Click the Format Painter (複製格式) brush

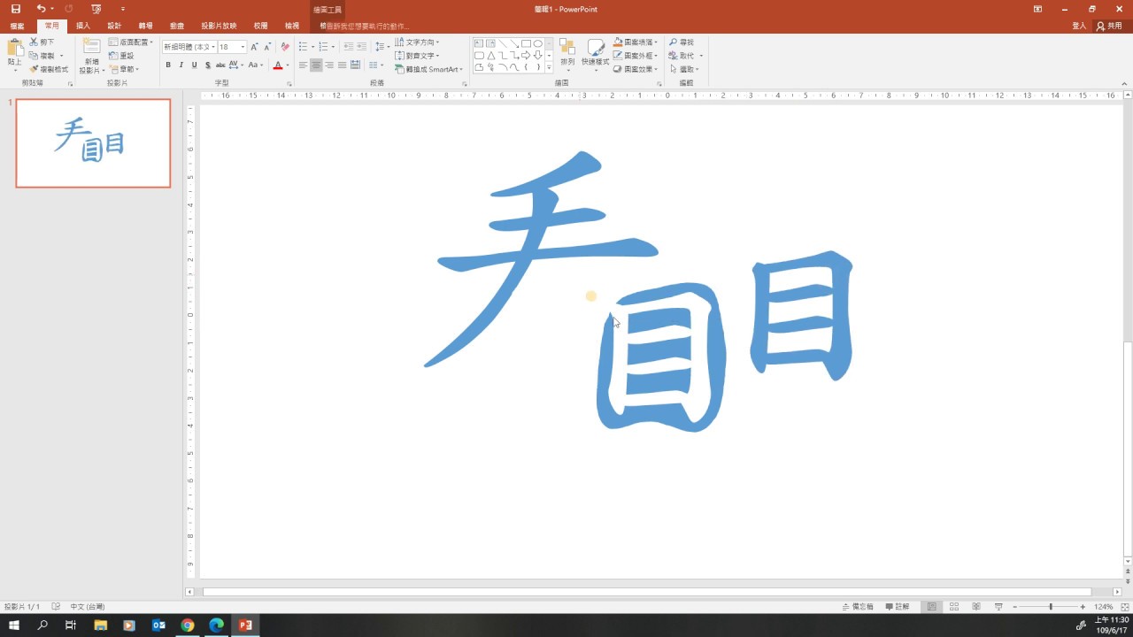click(x=49, y=69)
